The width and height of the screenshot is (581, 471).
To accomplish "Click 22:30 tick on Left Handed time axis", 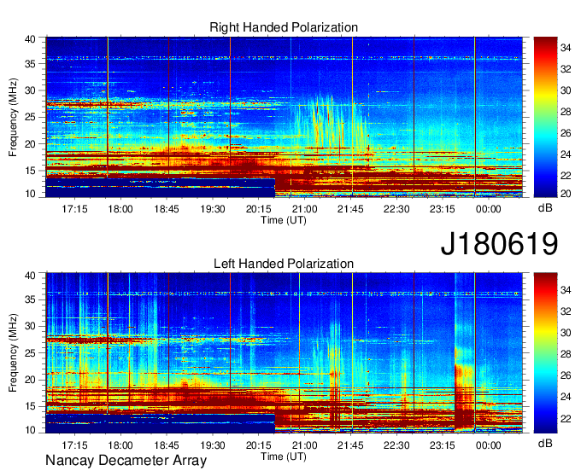I will tap(396, 445).
